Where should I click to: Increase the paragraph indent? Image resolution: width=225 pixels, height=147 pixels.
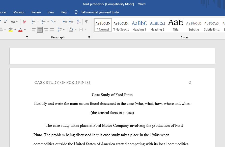(71, 22)
